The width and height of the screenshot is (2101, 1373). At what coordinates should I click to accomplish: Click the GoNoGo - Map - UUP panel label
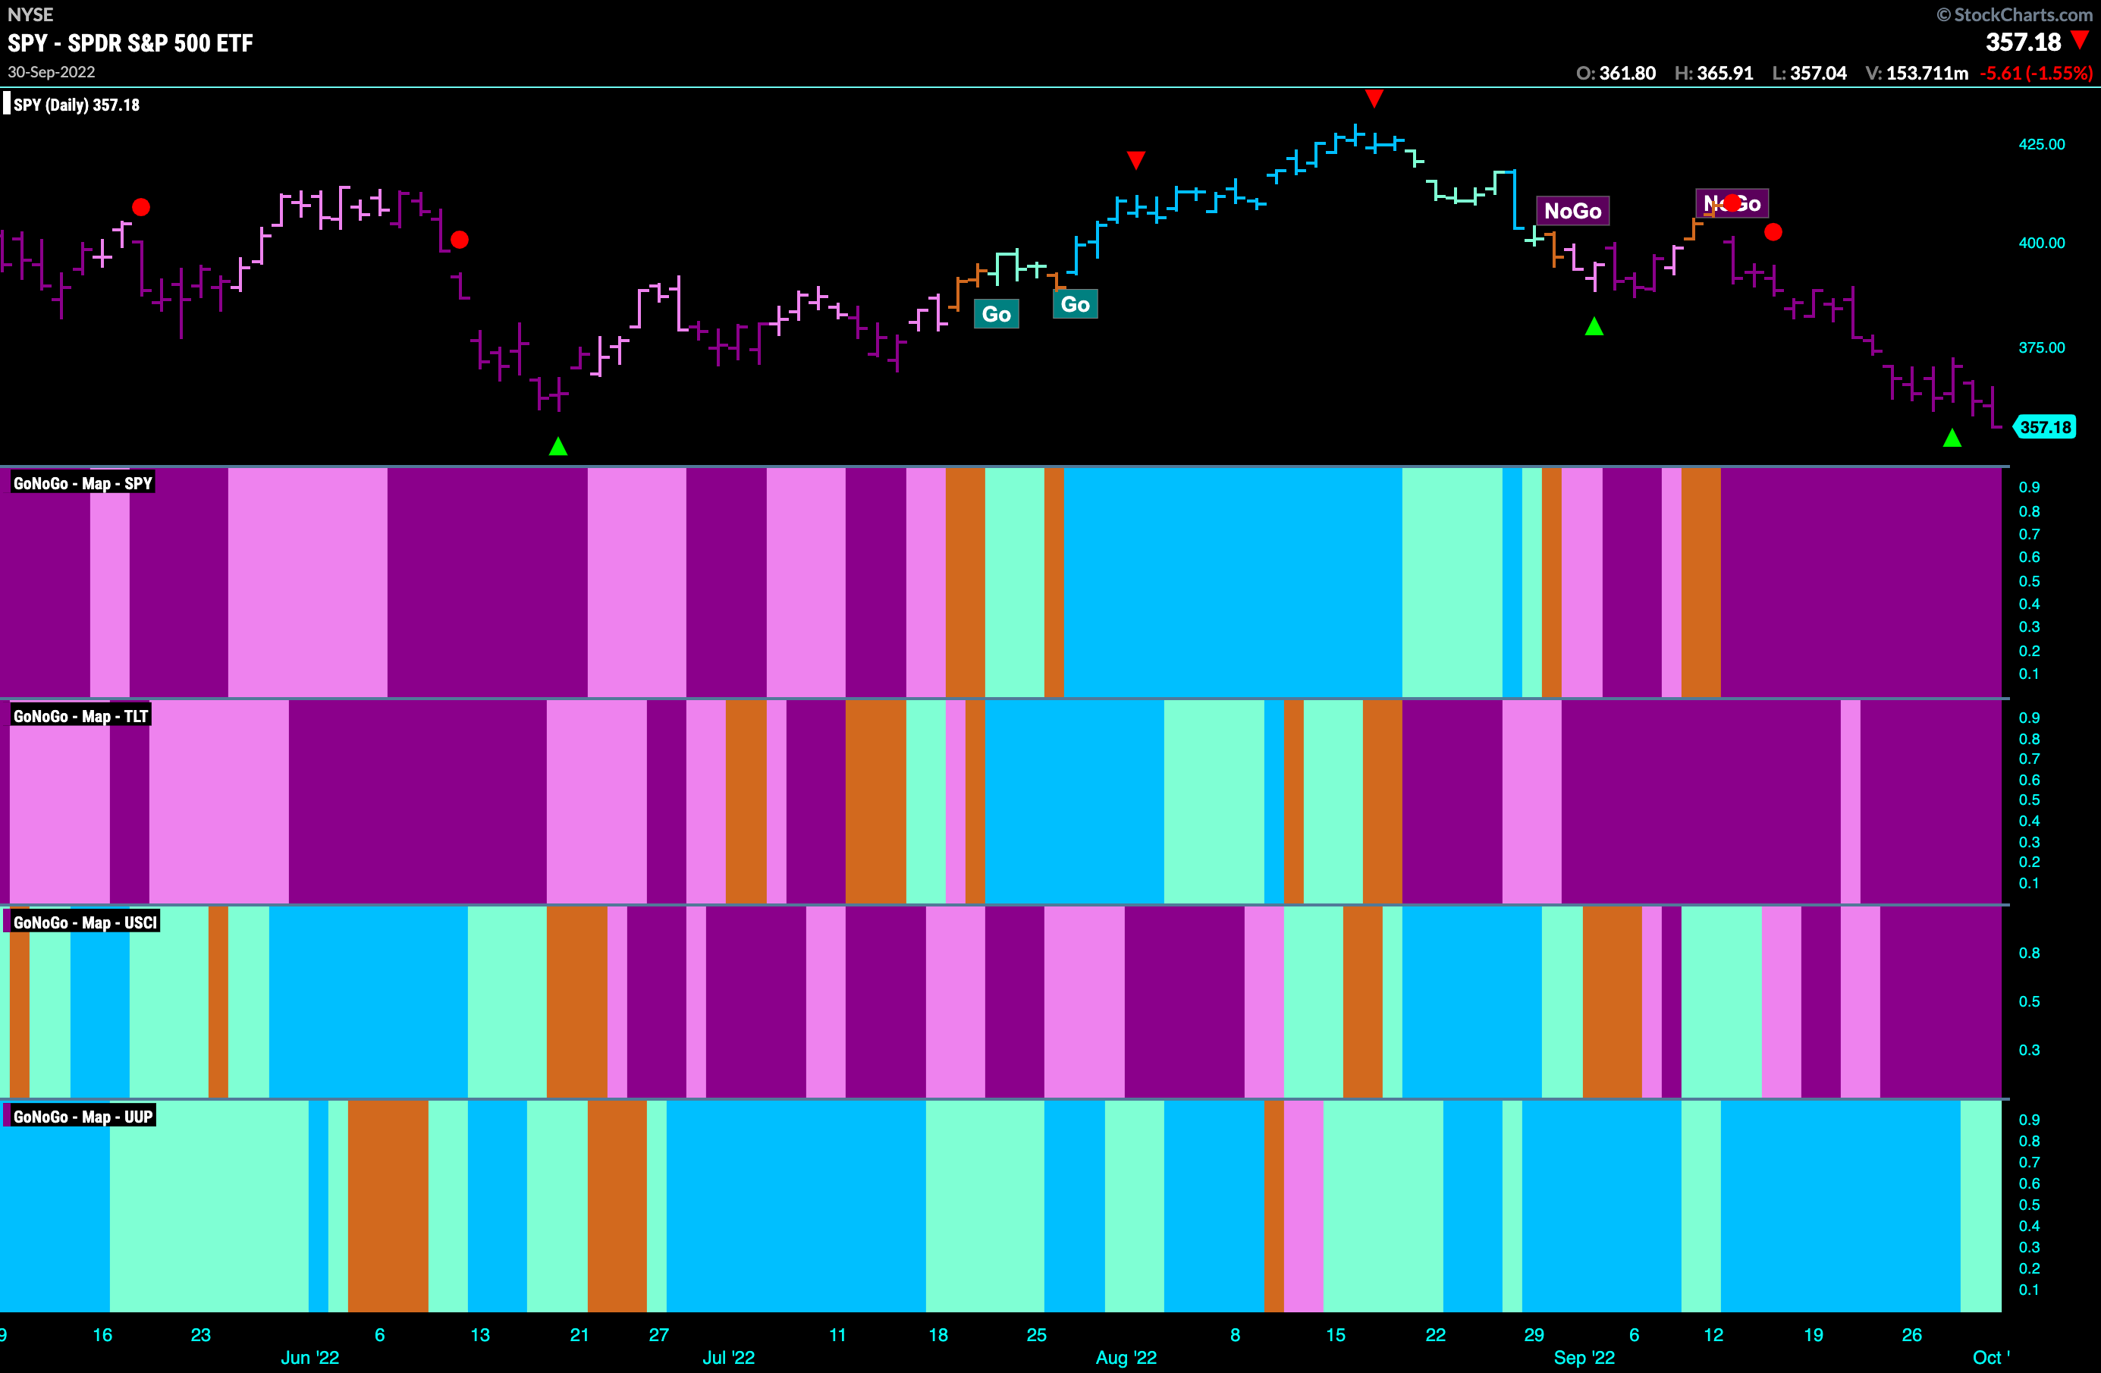pos(83,1117)
